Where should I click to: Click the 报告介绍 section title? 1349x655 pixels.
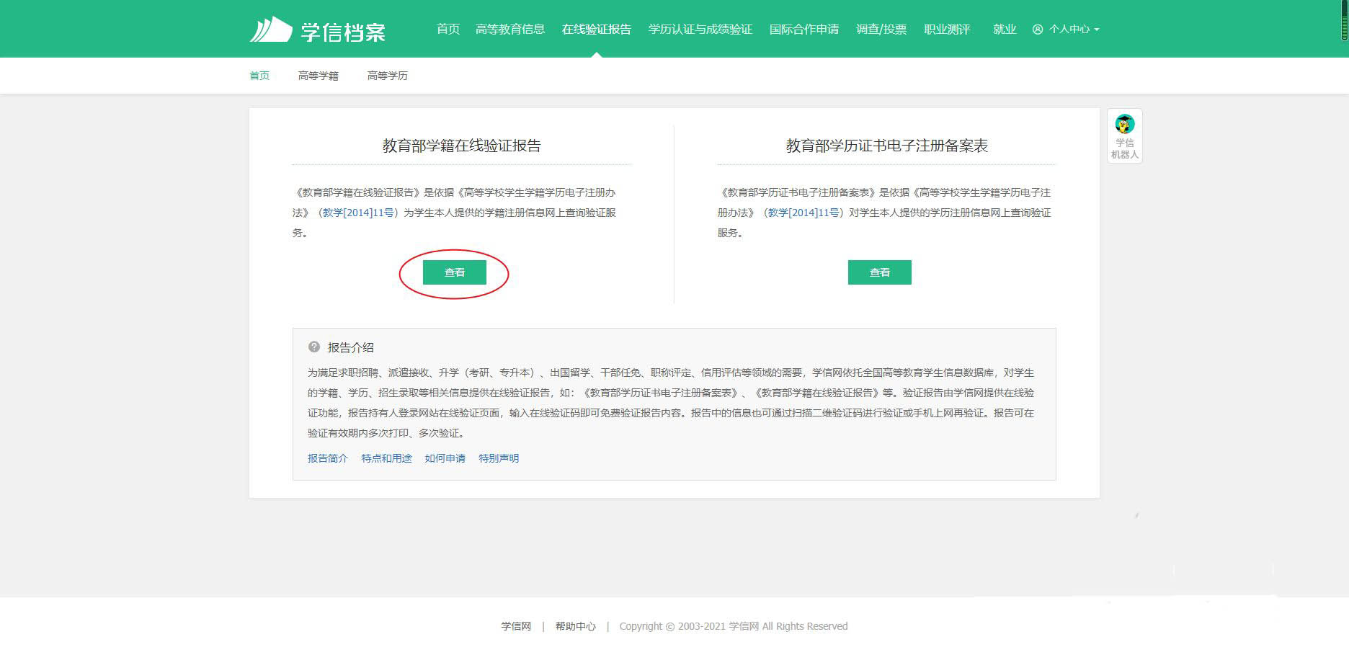351,347
